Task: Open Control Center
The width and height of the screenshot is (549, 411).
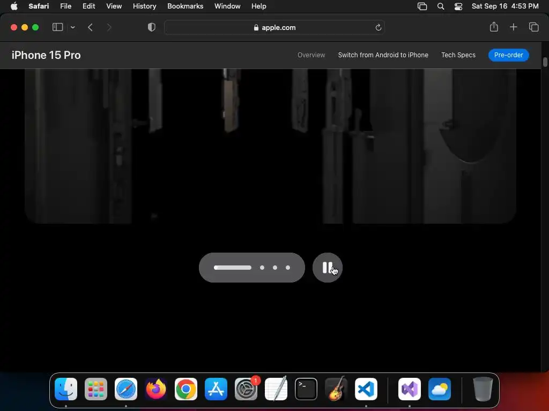Action: (458, 6)
